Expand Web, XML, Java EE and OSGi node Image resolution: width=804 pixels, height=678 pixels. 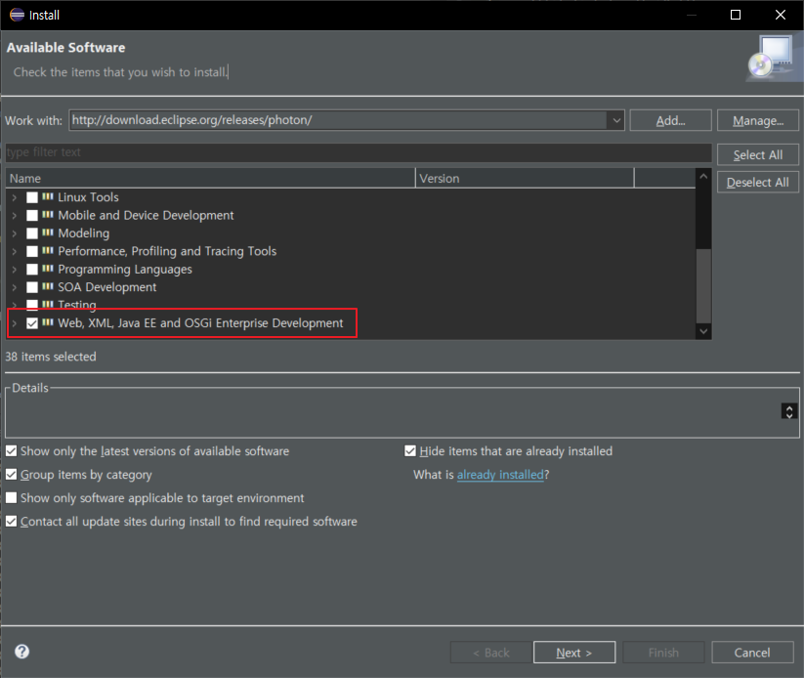(15, 323)
